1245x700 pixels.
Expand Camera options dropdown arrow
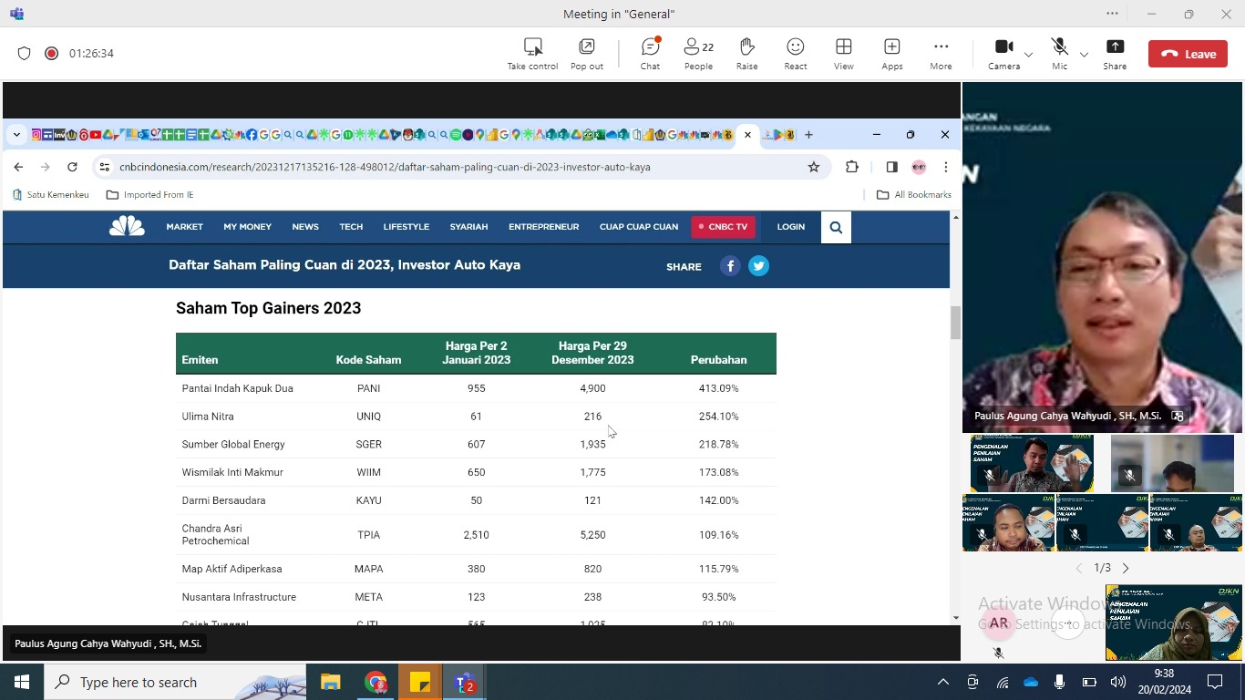[1028, 55]
